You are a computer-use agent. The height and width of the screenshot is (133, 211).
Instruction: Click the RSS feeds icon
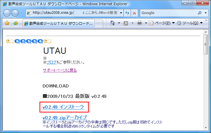(x=126, y=23)
